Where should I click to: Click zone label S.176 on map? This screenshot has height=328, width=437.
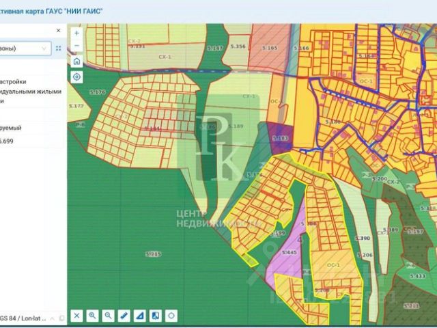click(x=98, y=92)
